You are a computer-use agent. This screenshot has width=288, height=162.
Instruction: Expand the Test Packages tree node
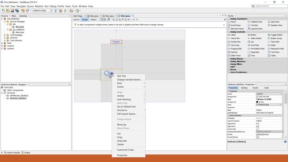pos(5,35)
